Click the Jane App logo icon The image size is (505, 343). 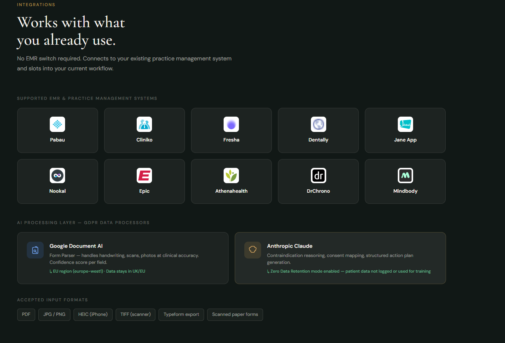tap(405, 124)
